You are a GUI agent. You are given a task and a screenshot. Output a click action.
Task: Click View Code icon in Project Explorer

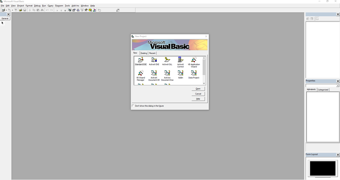pyautogui.click(x=308, y=19)
